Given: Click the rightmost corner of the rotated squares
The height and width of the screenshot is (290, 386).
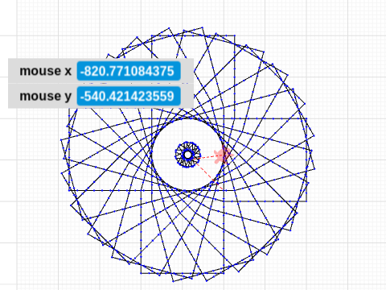Looking at the screenshot, I should [314, 169].
